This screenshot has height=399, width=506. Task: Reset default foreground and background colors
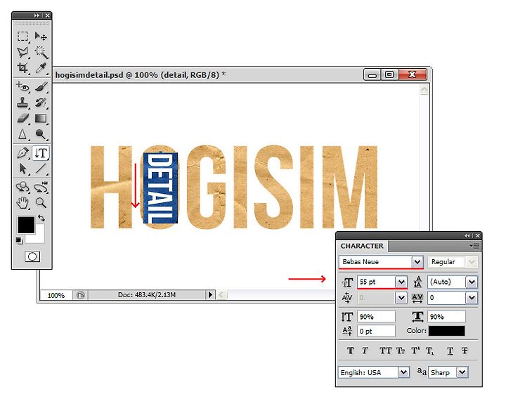click(x=19, y=240)
